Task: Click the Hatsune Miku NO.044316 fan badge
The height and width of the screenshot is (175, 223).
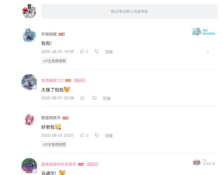Action: [x=203, y=32]
